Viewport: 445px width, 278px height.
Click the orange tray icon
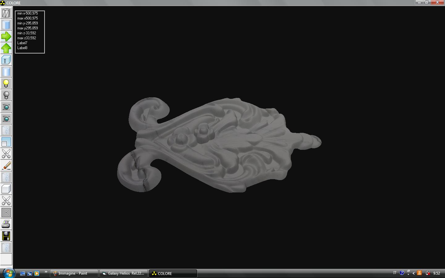coord(419,273)
